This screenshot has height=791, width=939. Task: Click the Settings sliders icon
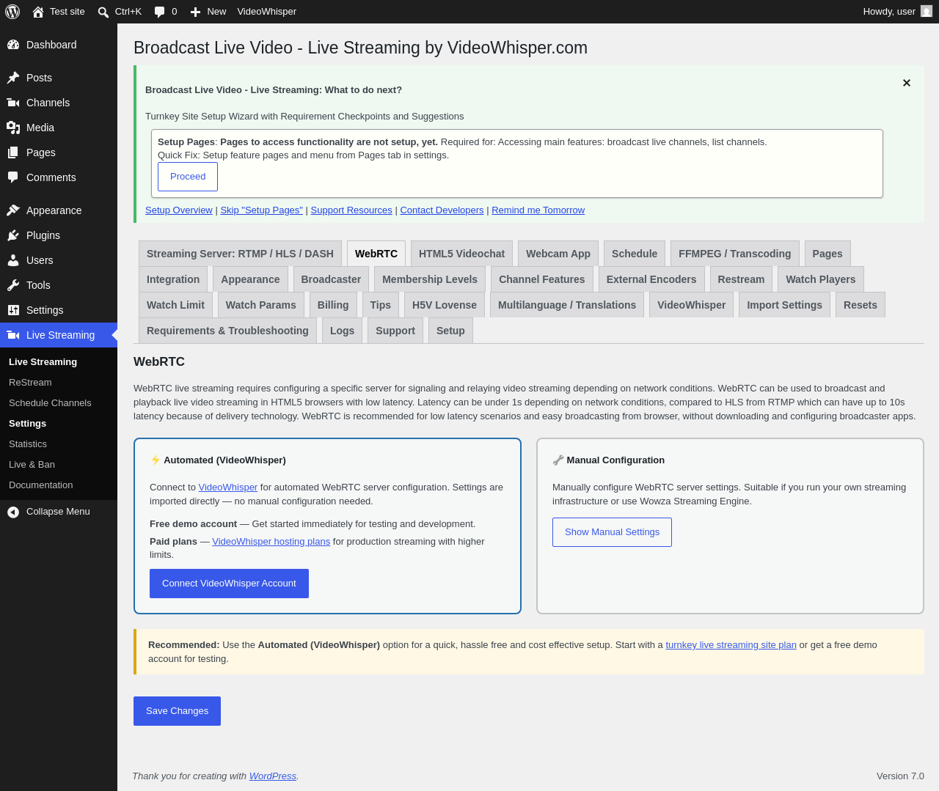[x=13, y=310]
